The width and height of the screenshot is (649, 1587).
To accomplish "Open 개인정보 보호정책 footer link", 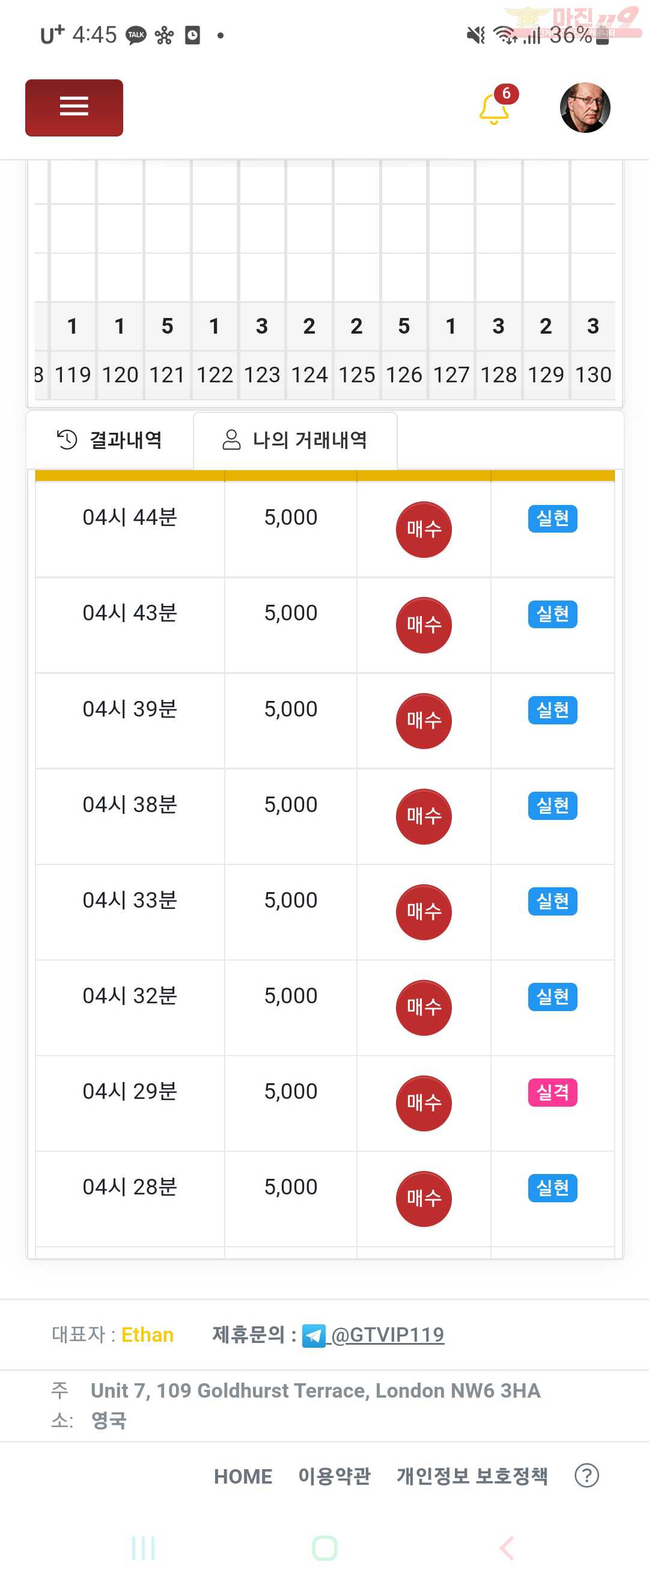I will coord(472,1476).
